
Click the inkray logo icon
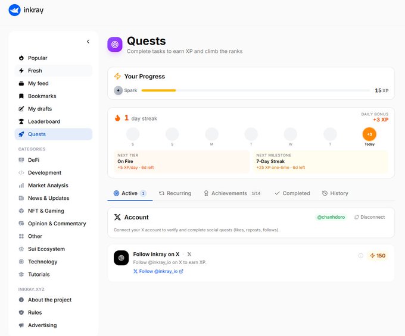coord(14,10)
